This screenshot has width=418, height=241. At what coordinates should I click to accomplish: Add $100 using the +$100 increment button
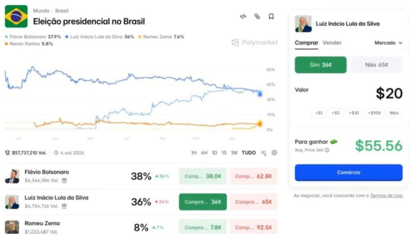(x=374, y=113)
